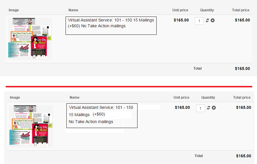
Task: Click the update quantity arrows above the red line
Action: [207, 20]
